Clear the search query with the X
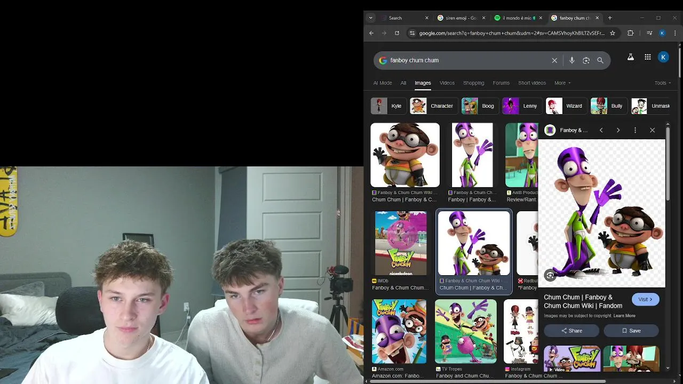Viewport: 683px width, 384px height. pos(554,60)
